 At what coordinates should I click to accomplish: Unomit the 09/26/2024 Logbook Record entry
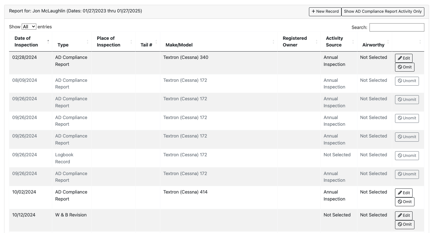pos(407,156)
